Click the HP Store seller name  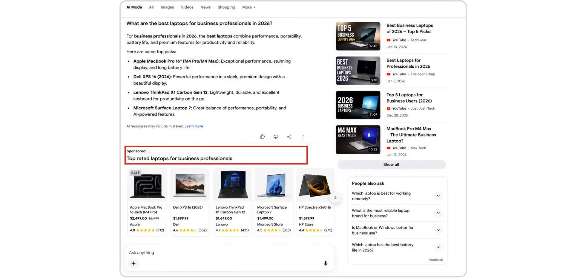point(306,225)
